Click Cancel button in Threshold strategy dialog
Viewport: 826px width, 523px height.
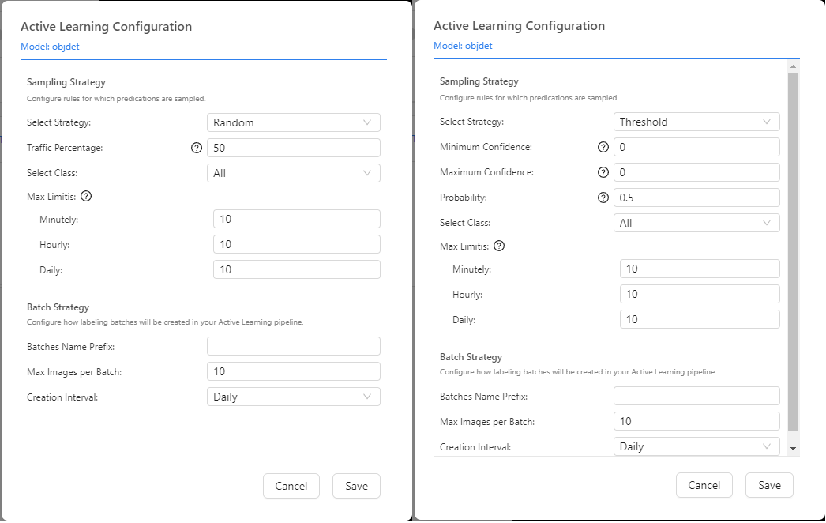[x=704, y=485]
